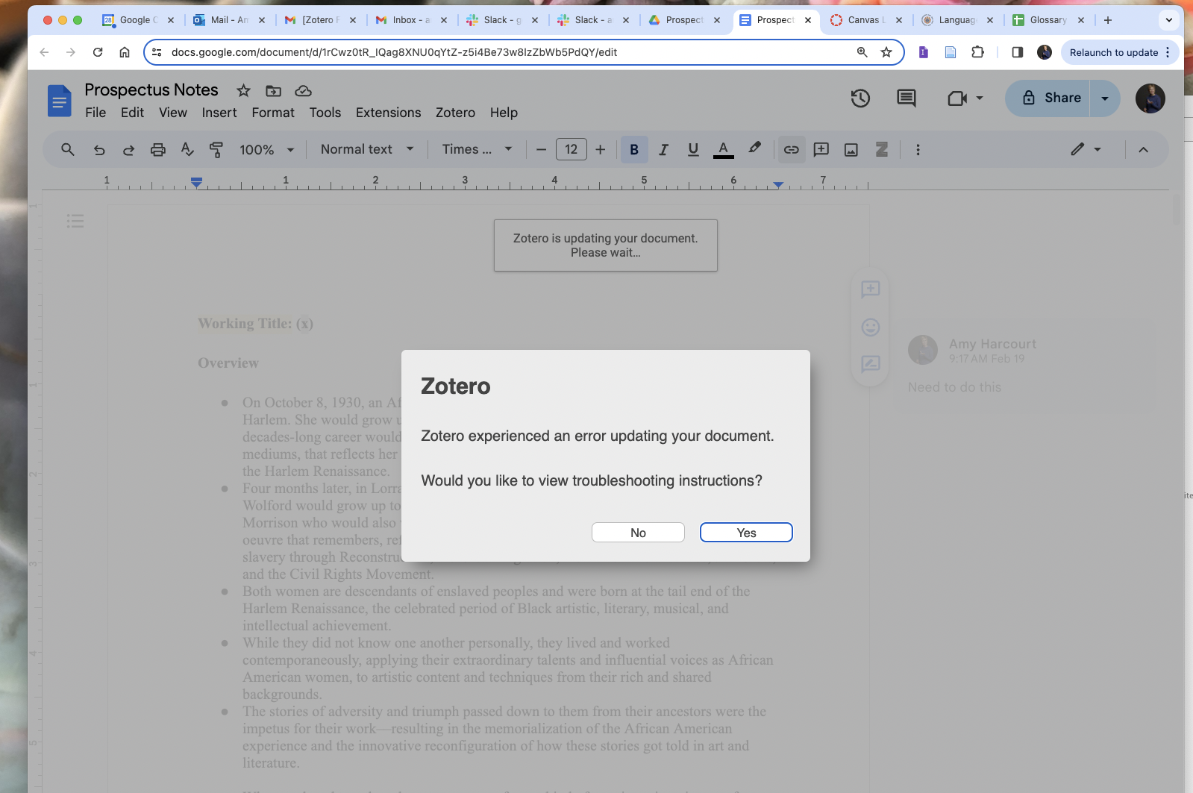Toggle italic formatting
This screenshot has height=793, width=1193.
pos(663,149)
